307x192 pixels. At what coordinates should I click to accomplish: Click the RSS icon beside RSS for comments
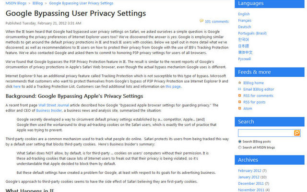click(239, 96)
